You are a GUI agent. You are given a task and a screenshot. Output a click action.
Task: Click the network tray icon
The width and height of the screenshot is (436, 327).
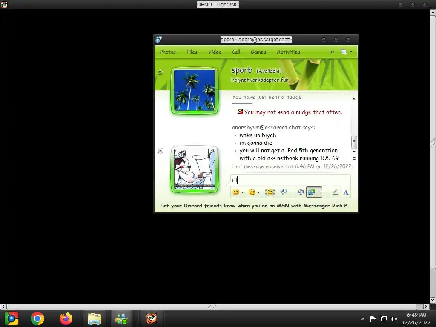click(384, 318)
